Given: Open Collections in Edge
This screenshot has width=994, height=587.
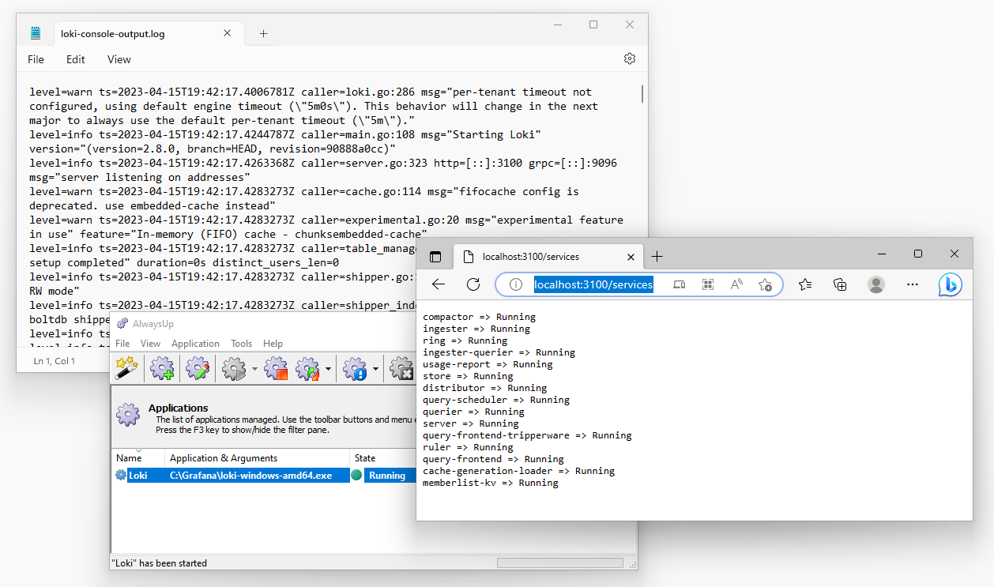Looking at the screenshot, I should 841,284.
